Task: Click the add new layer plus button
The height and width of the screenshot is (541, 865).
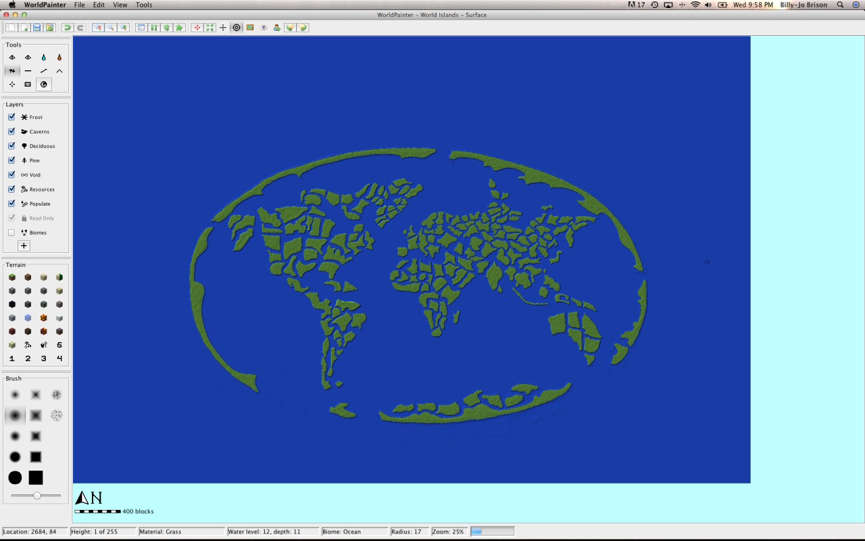Action: [x=24, y=245]
